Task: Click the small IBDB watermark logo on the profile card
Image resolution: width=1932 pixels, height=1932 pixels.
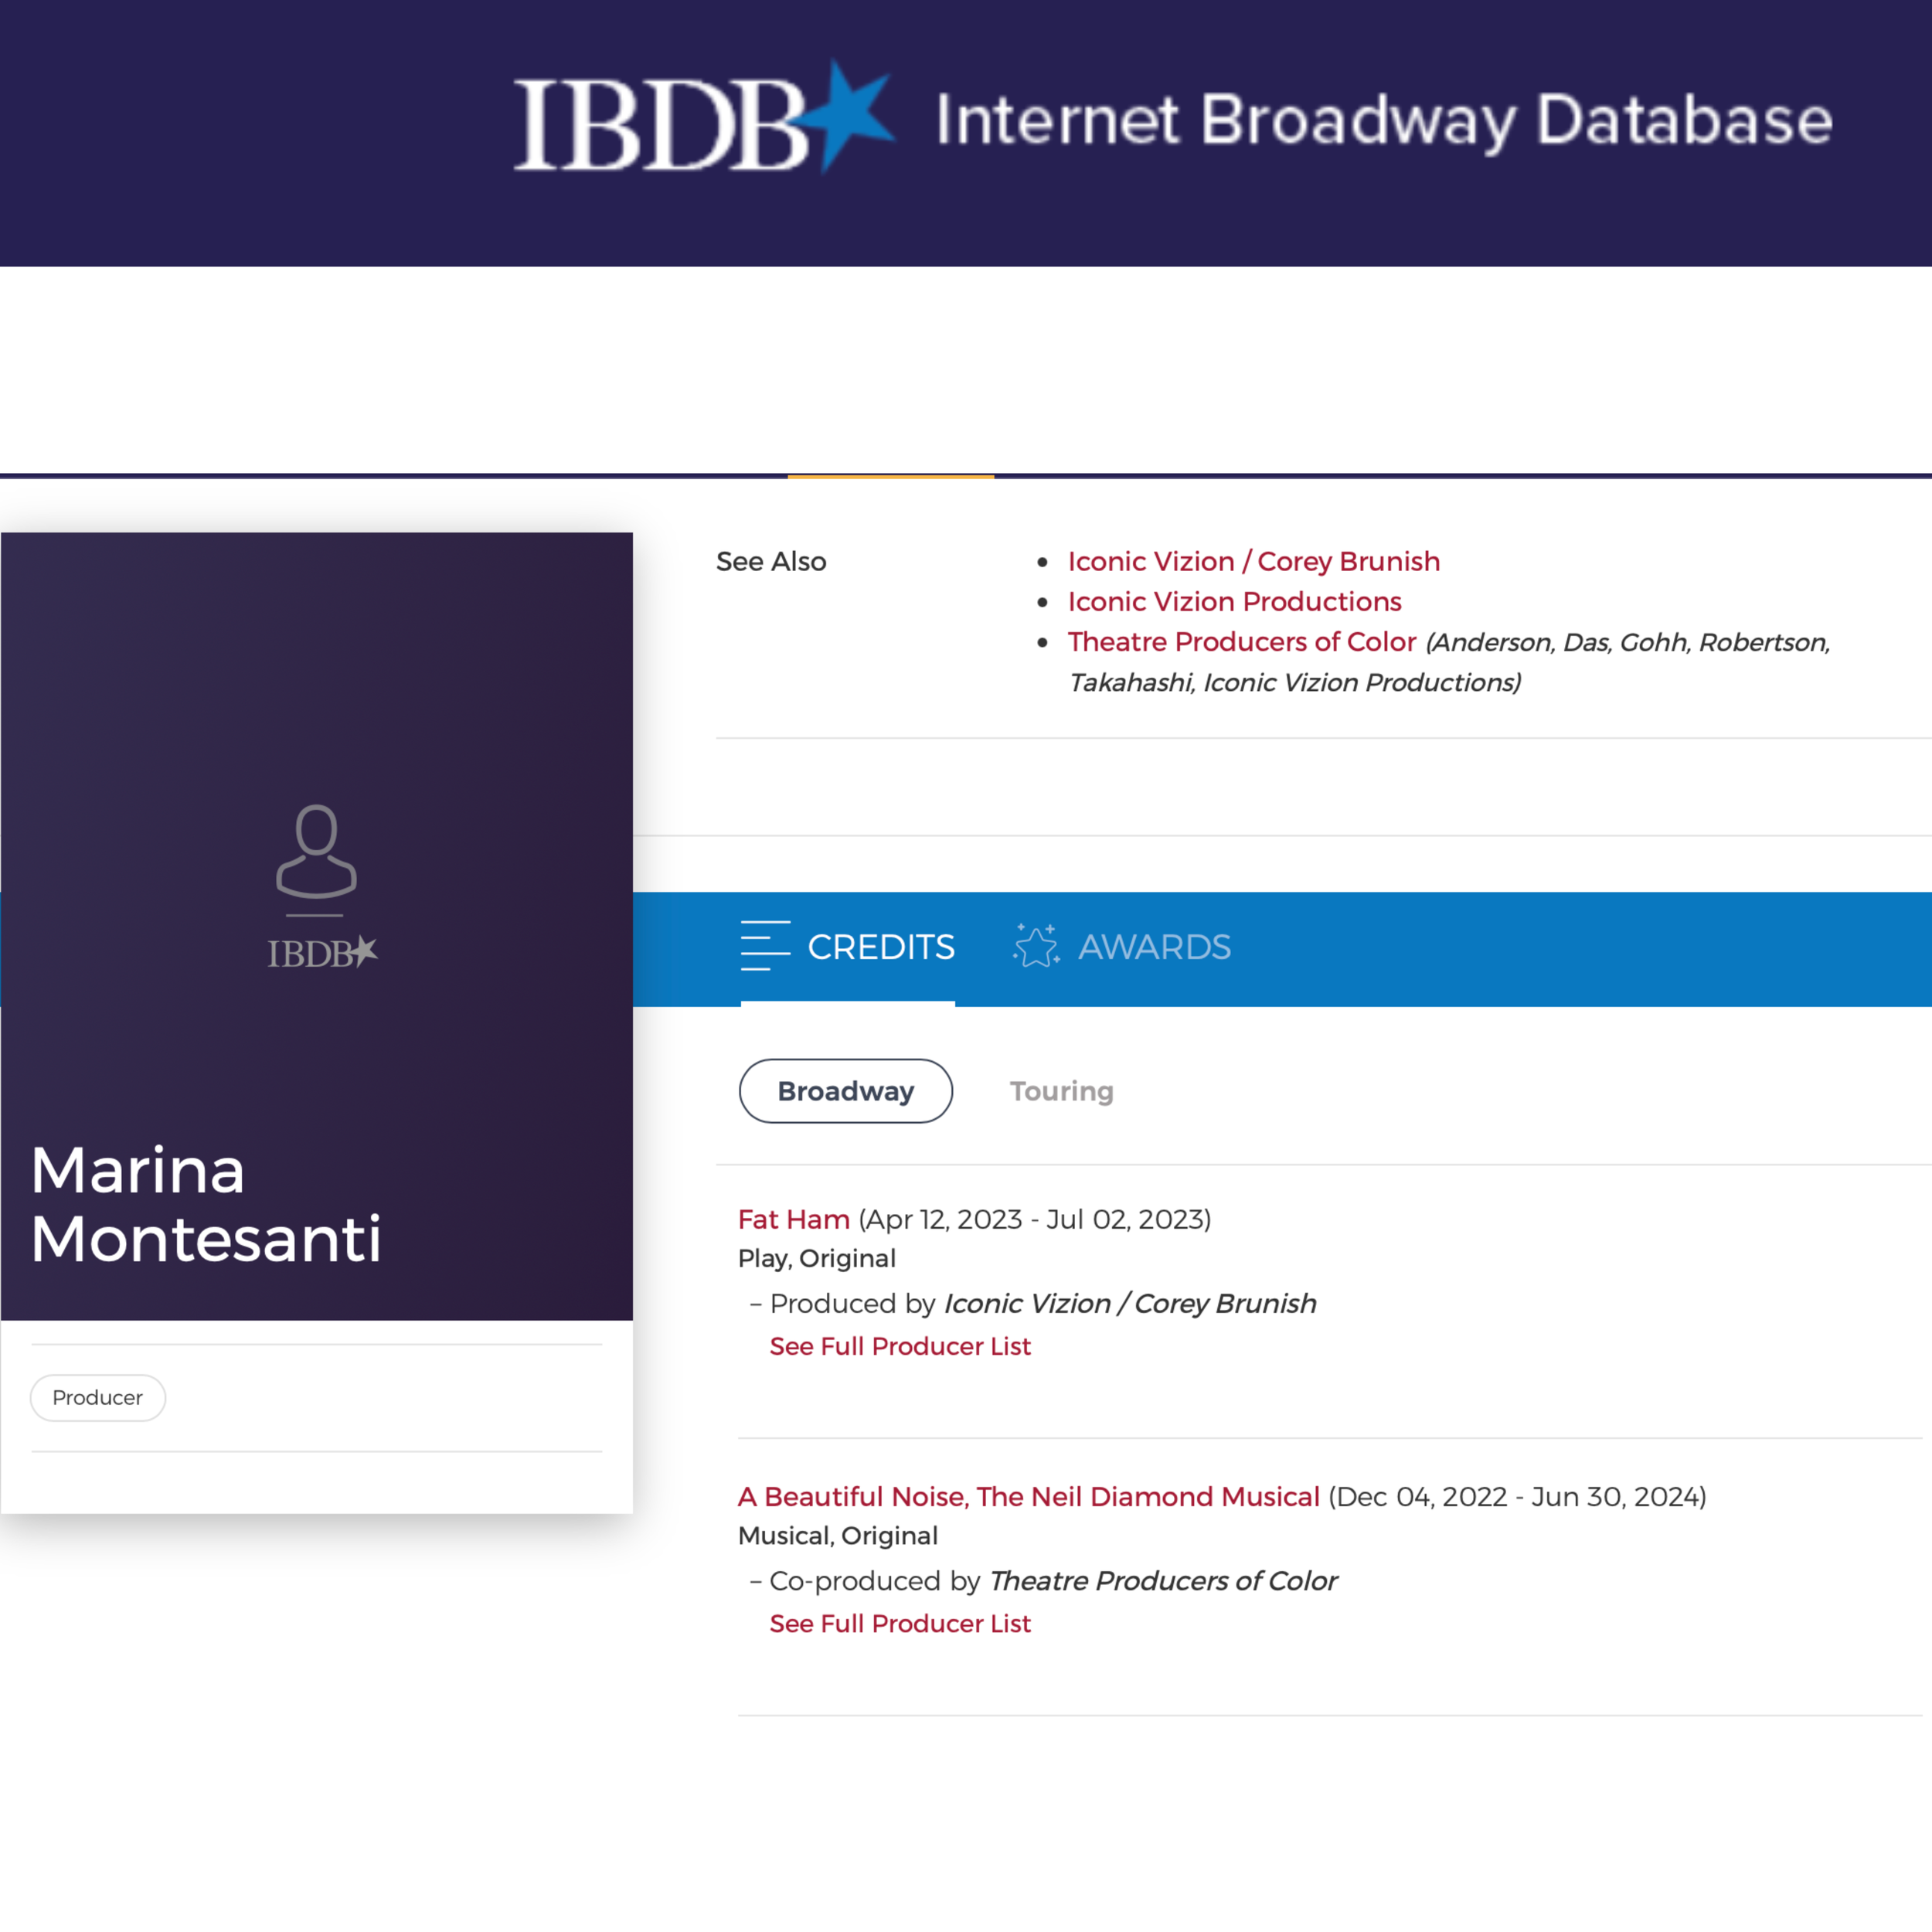Action: pos(322,952)
